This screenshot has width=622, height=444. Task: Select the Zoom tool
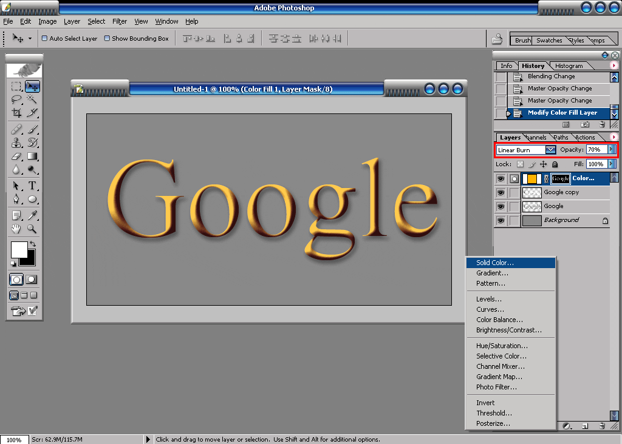tap(32, 229)
